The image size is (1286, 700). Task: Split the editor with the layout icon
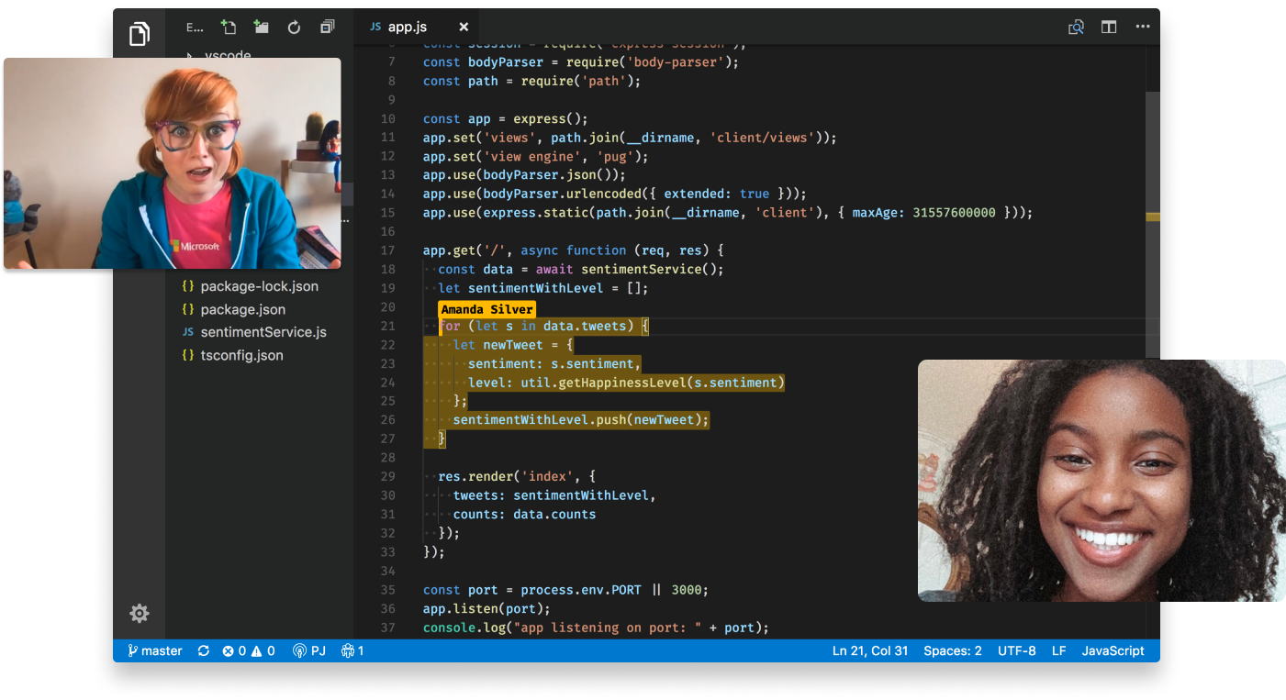click(x=1109, y=28)
